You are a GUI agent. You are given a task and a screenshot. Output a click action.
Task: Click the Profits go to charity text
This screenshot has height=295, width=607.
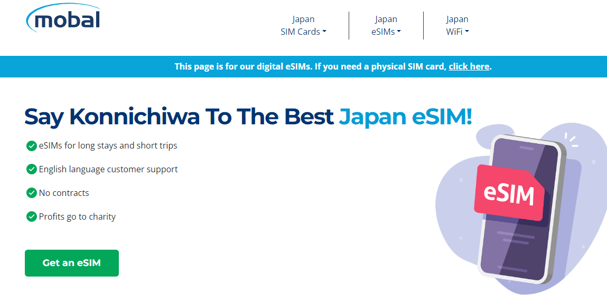[77, 217]
